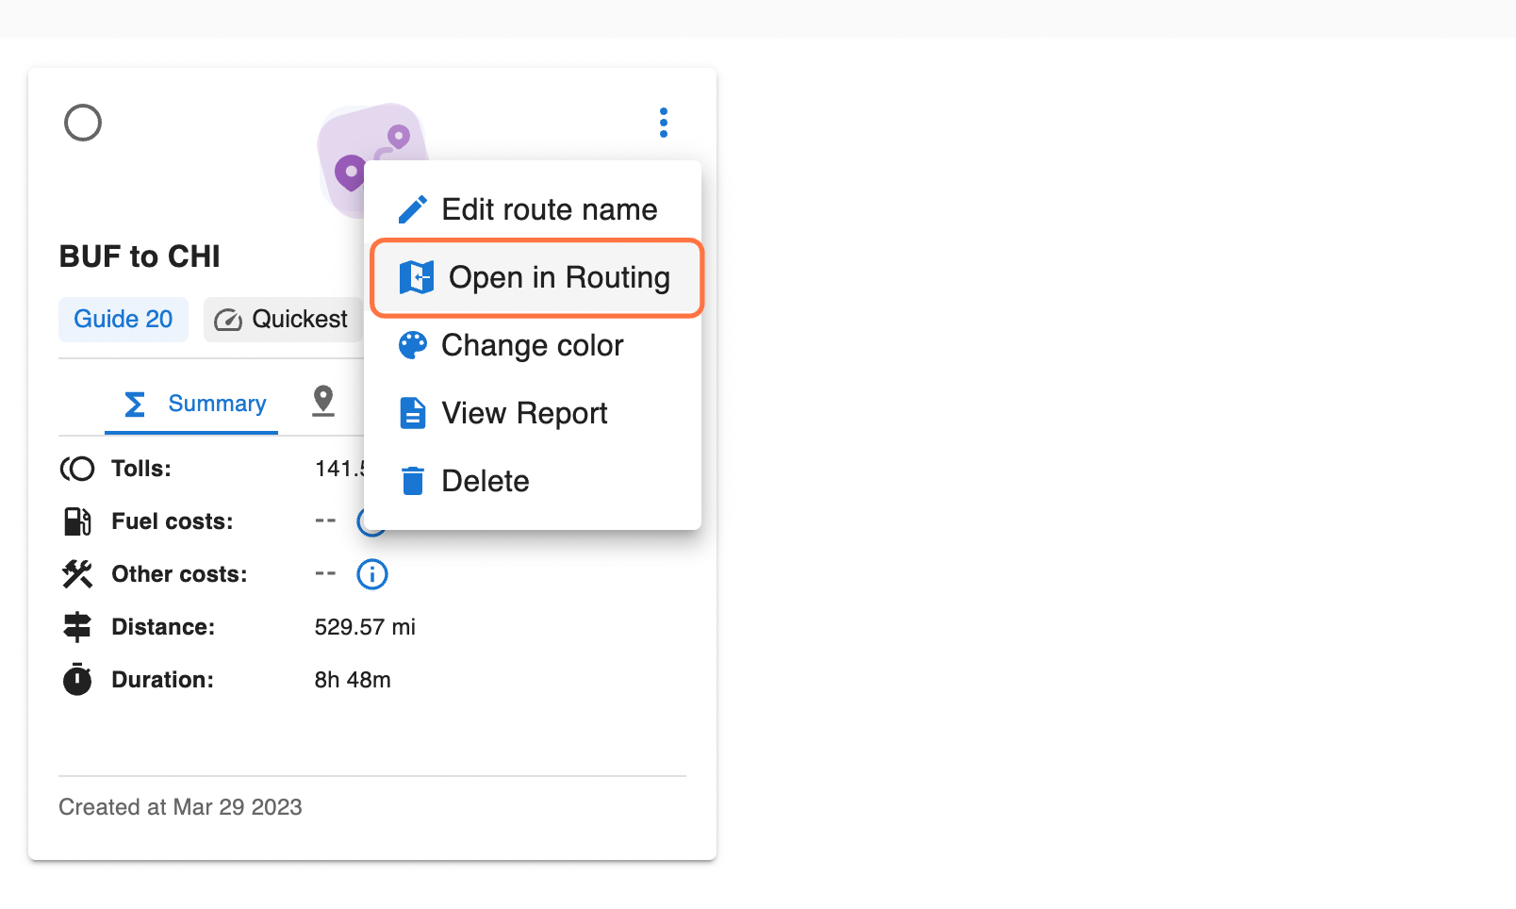Open the three-dot route options menu

point(664,123)
